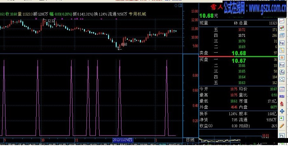288x146 pixels.
Task: Click 最低 value 10.61
Action: 234,101
